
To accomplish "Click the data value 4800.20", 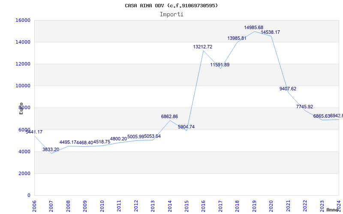I will pos(119,139).
